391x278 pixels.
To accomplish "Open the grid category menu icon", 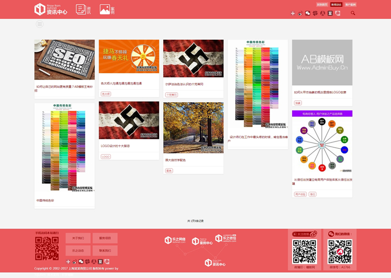I will (x=40, y=24).
